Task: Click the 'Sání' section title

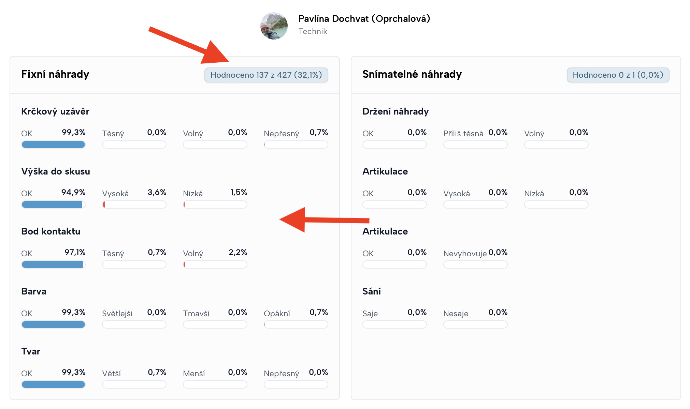Action: pos(371,291)
